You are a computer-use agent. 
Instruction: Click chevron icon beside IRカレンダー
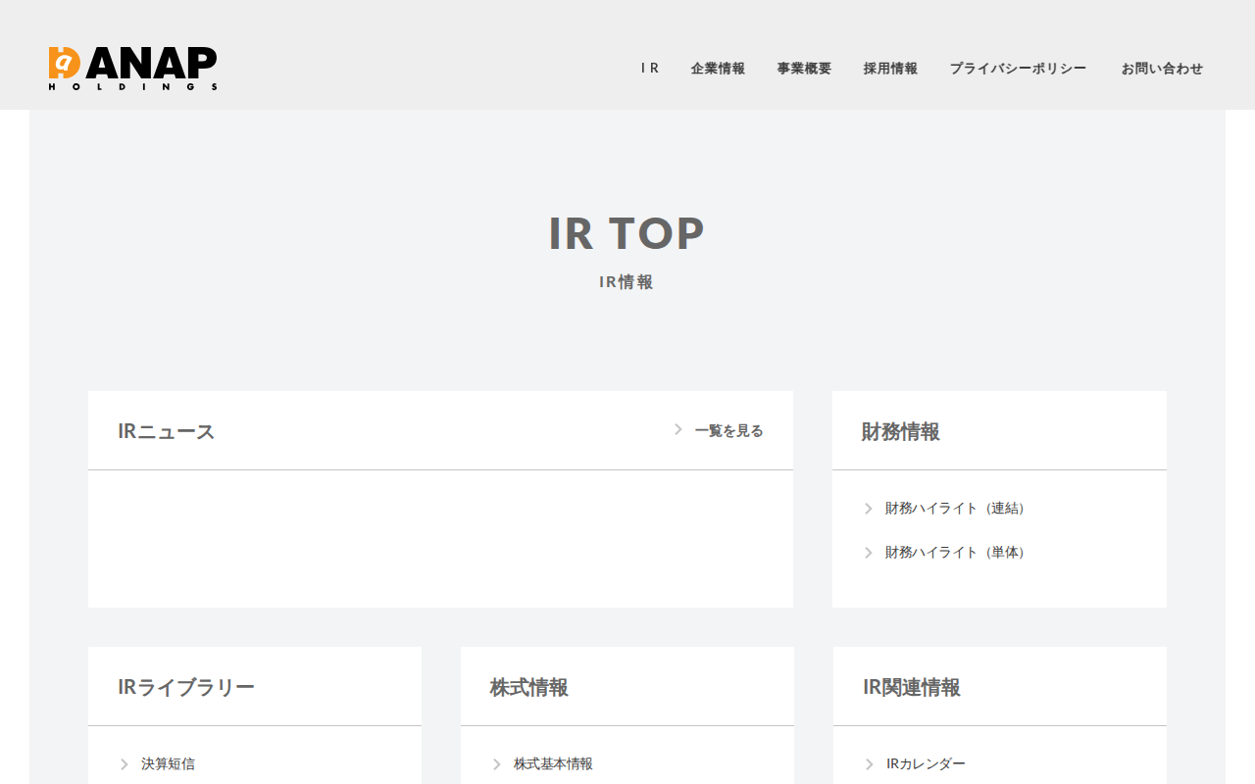869,764
